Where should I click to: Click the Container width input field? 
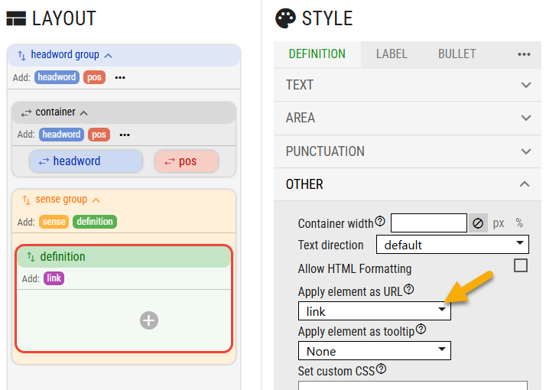pos(429,223)
